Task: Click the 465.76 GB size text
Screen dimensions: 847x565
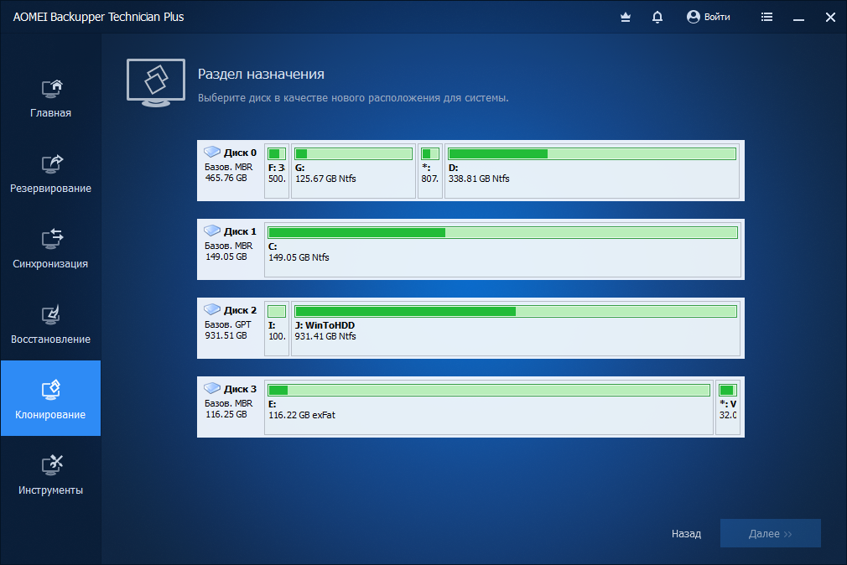Action: [226, 178]
